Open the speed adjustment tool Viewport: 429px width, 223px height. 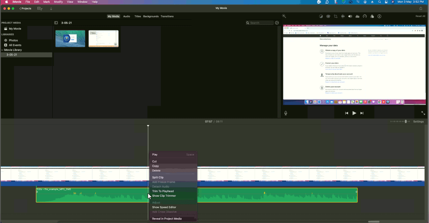[x=365, y=16]
